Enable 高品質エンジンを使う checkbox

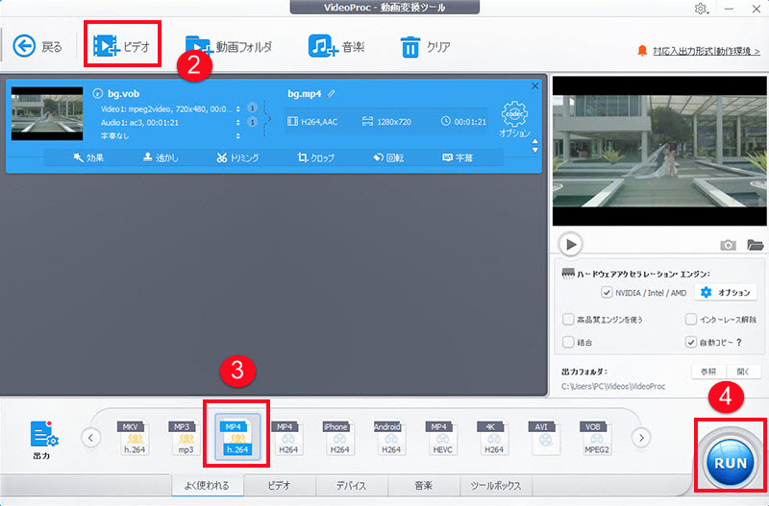pos(568,319)
